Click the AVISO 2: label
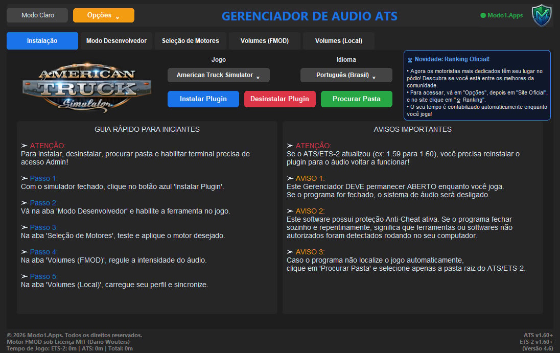 [310, 211]
